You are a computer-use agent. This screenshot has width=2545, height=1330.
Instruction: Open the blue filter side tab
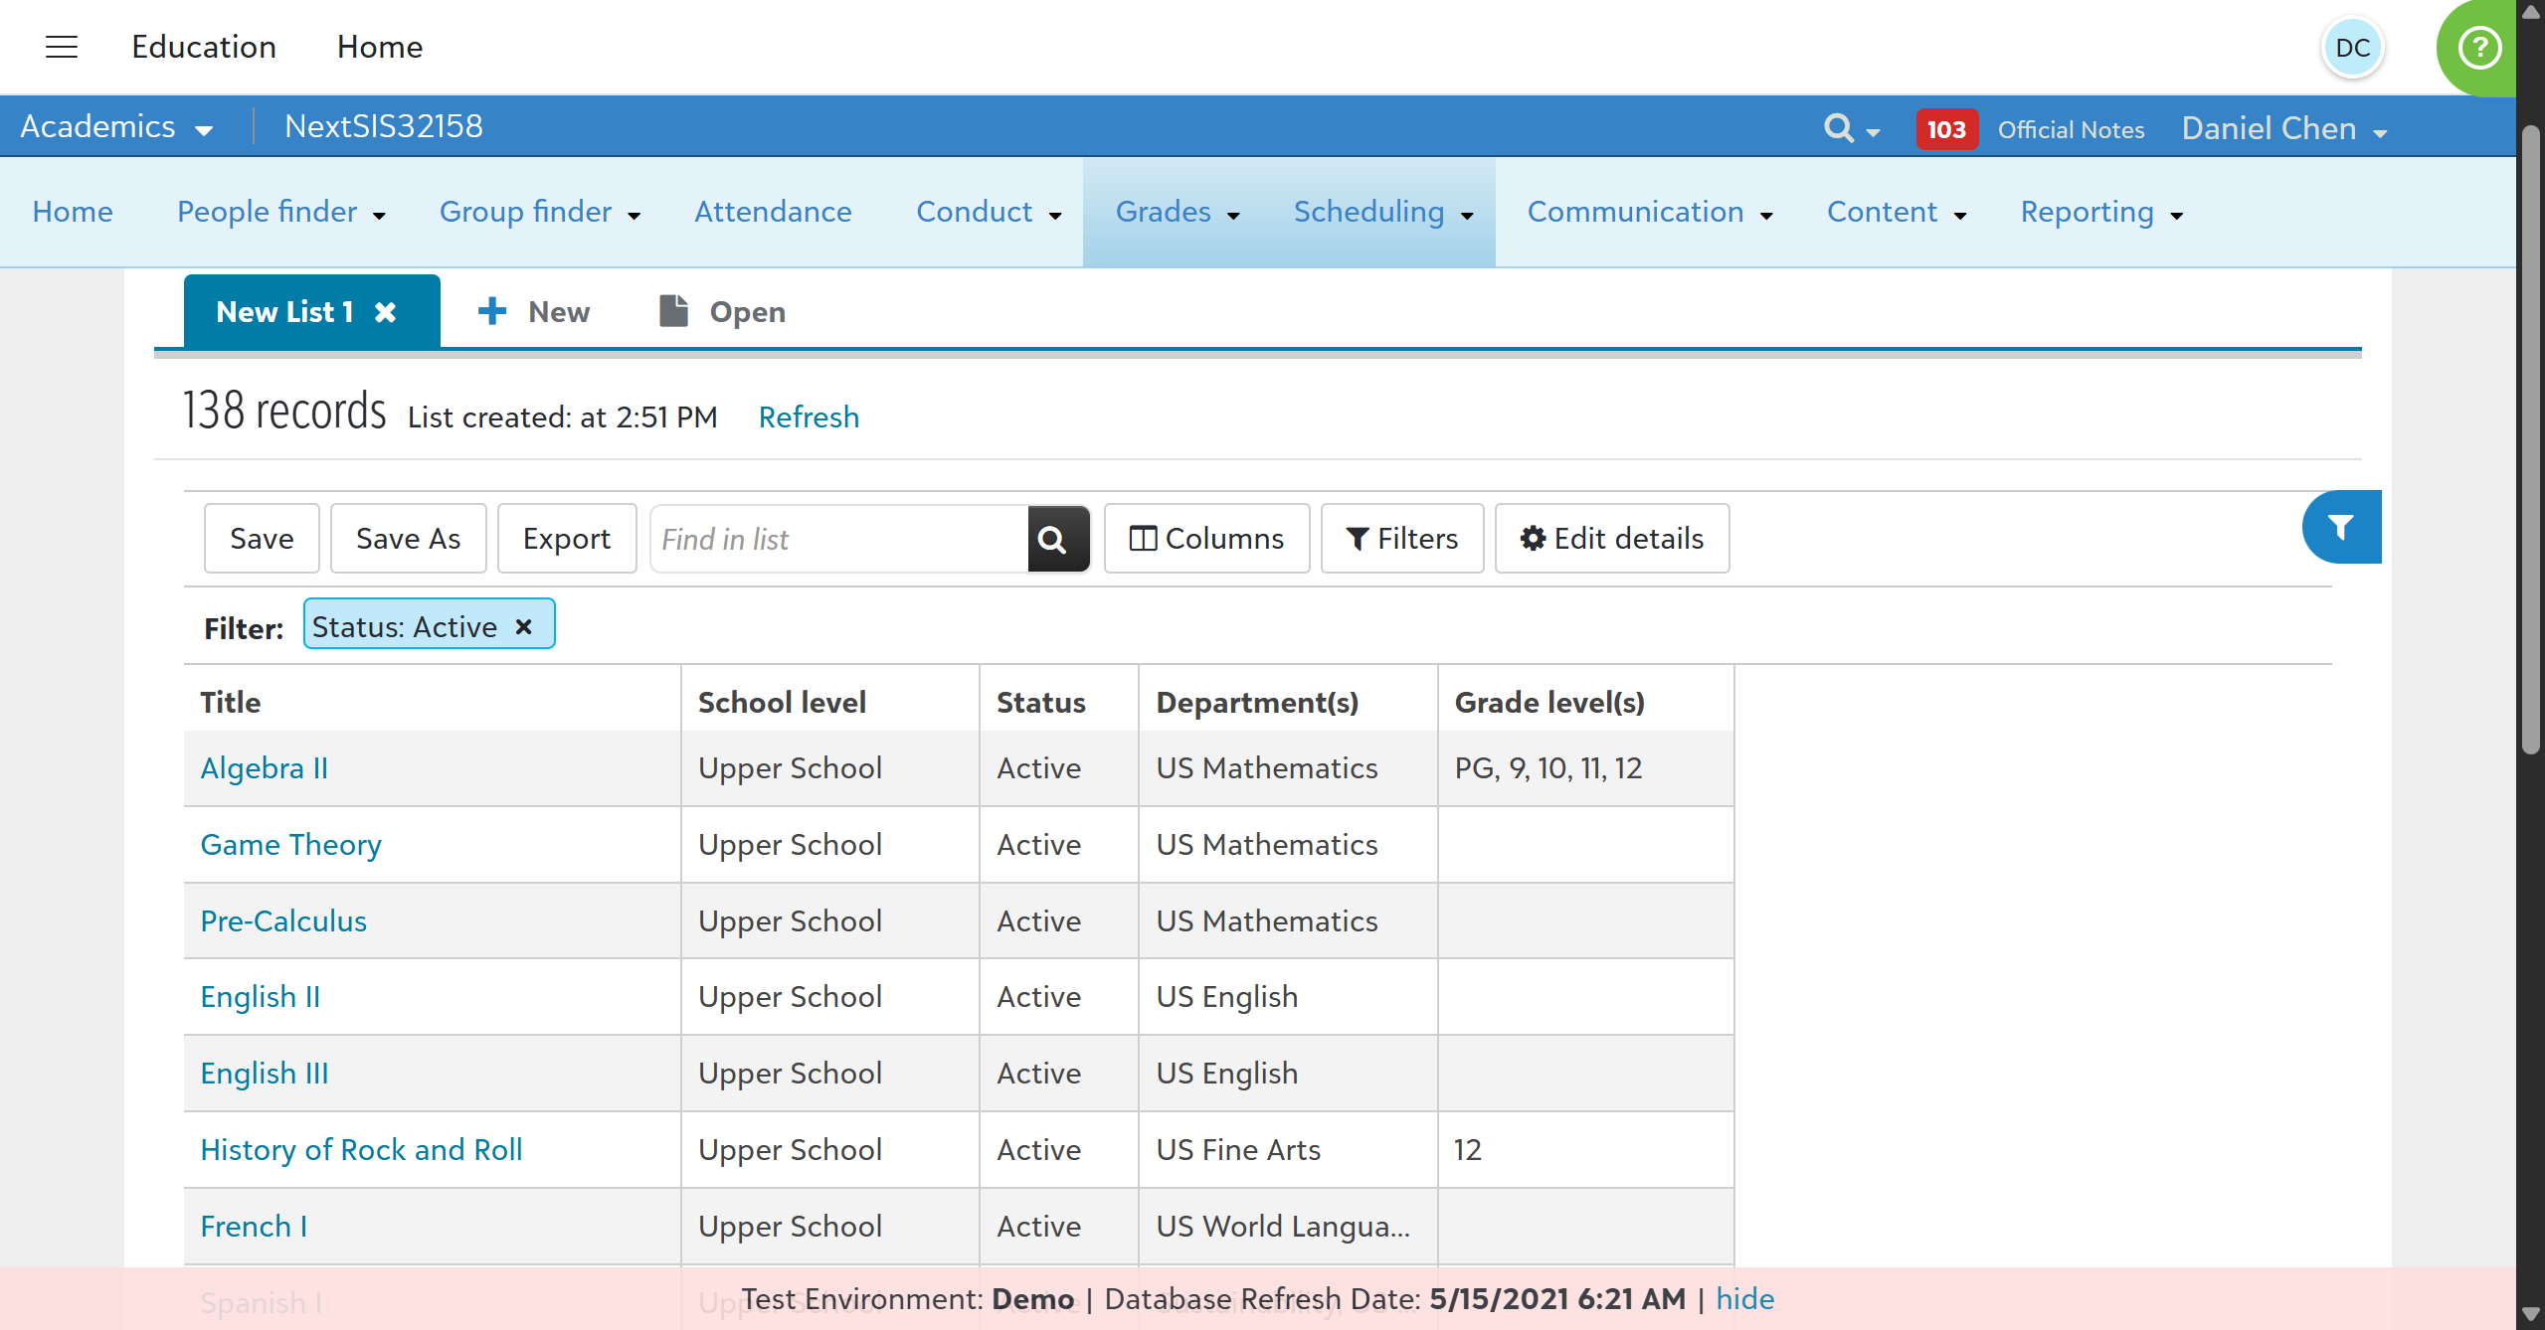[2341, 527]
